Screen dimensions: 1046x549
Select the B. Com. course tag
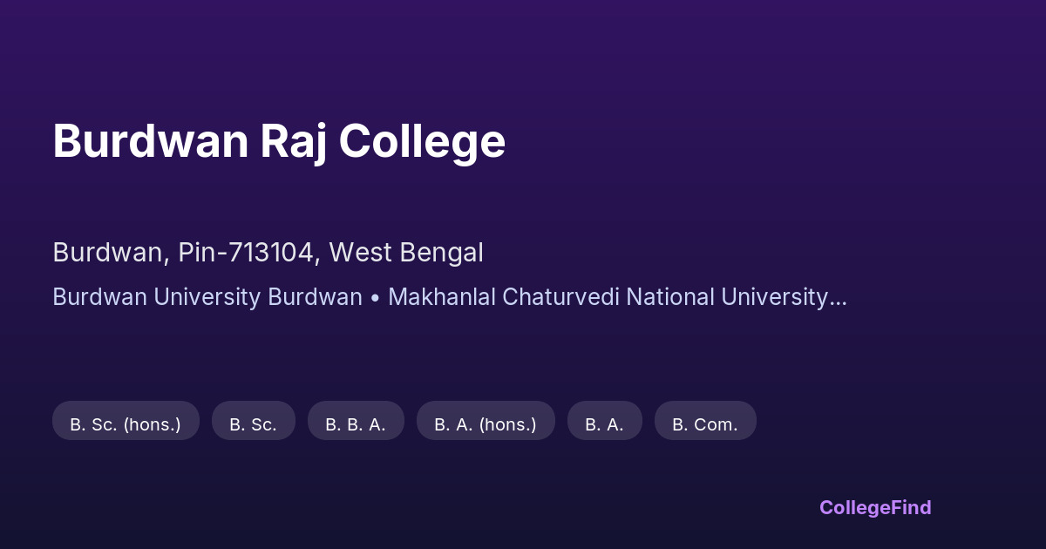(705, 424)
